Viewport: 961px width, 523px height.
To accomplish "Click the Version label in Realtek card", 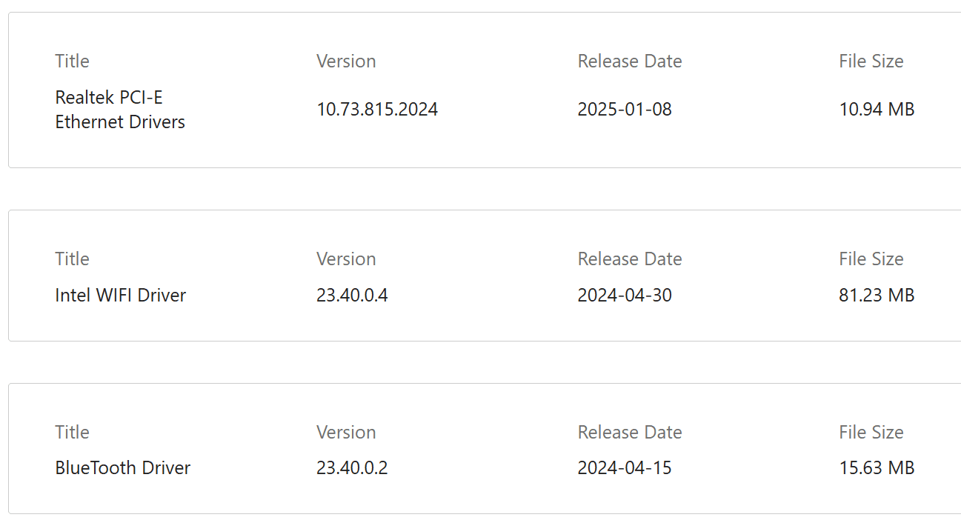I will click(346, 61).
